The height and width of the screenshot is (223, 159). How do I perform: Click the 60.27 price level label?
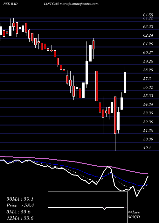click(148, 53)
